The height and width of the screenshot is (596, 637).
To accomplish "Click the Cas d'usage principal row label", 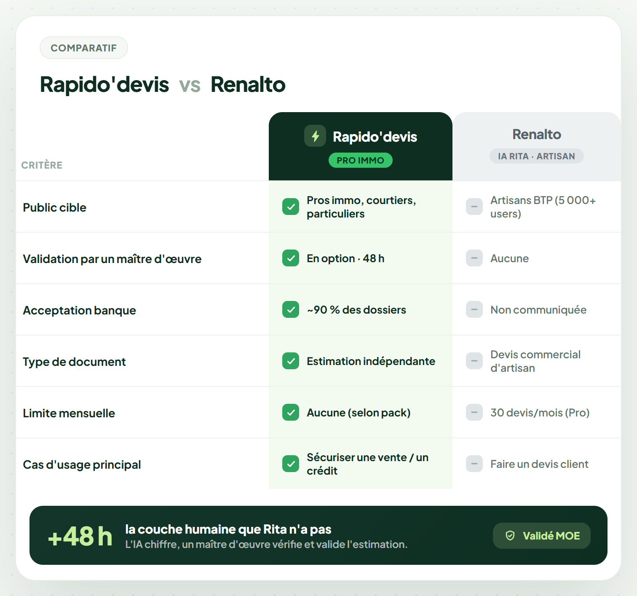I will [x=82, y=465].
